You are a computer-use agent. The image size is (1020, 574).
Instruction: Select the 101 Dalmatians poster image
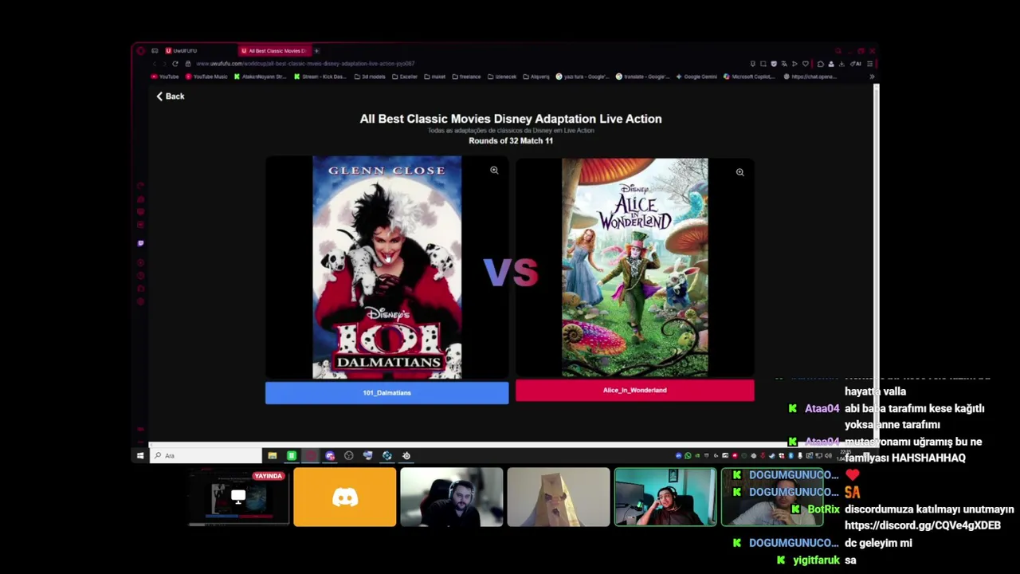pyautogui.click(x=386, y=267)
